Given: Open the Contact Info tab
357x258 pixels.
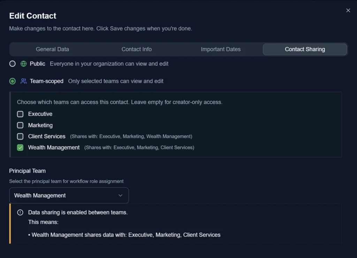Looking at the screenshot, I should [137, 49].
